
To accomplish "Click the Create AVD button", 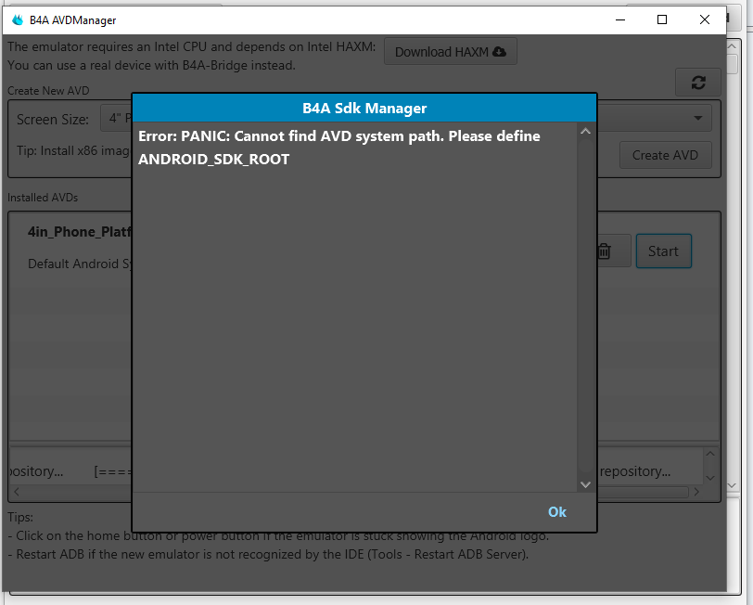I will tap(665, 155).
